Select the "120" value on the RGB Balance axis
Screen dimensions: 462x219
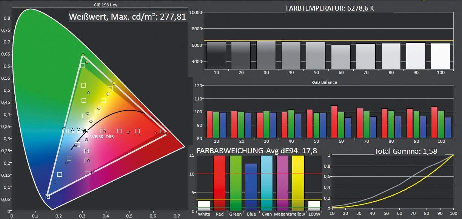199,86
